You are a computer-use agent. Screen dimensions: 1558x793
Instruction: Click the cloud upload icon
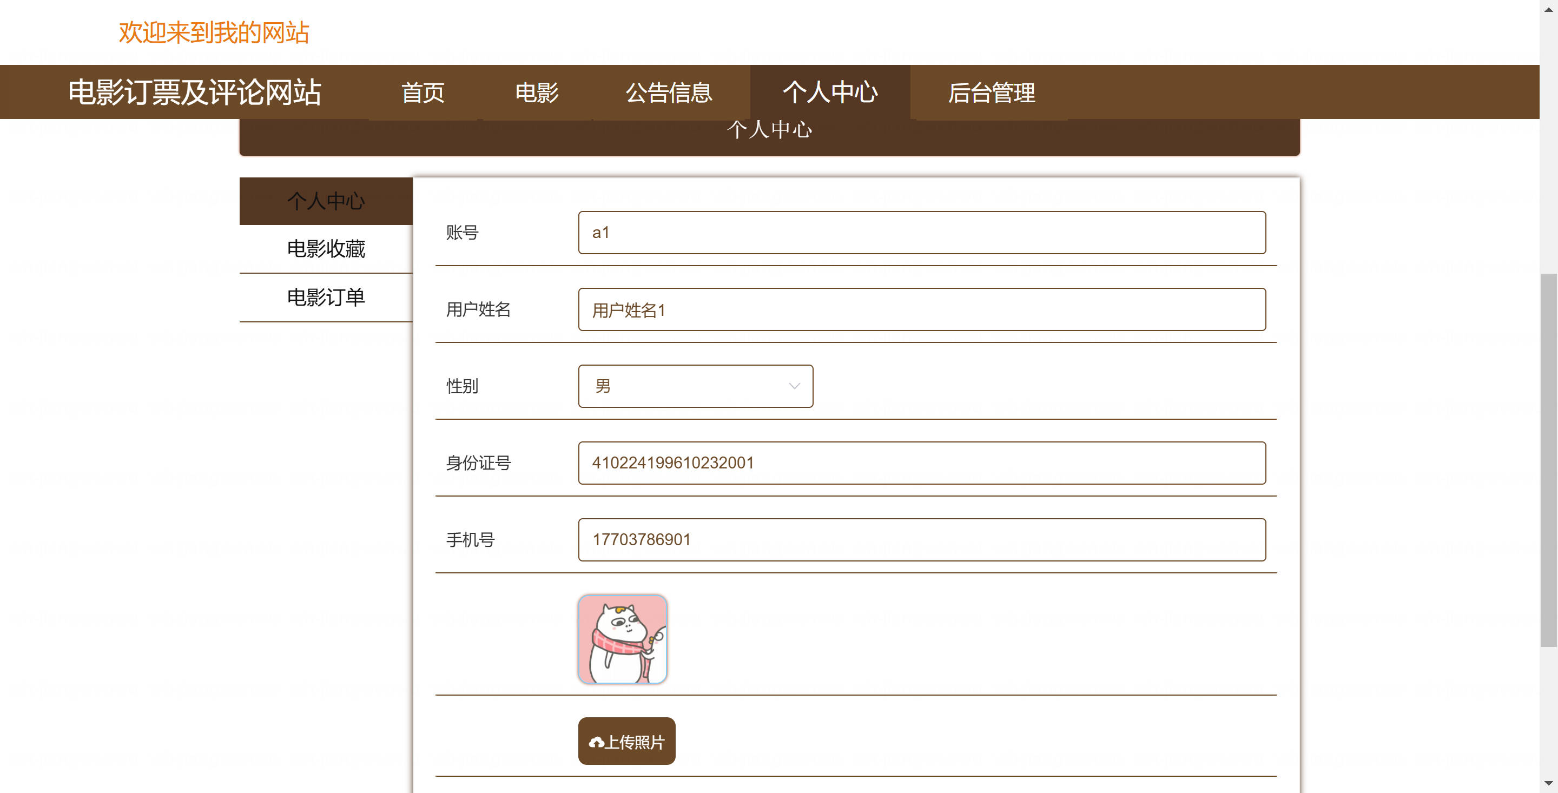pyautogui.click(x=596, y=742)
